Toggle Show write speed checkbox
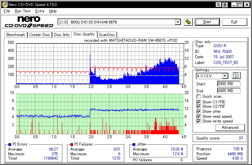 (x=199, y=121)
